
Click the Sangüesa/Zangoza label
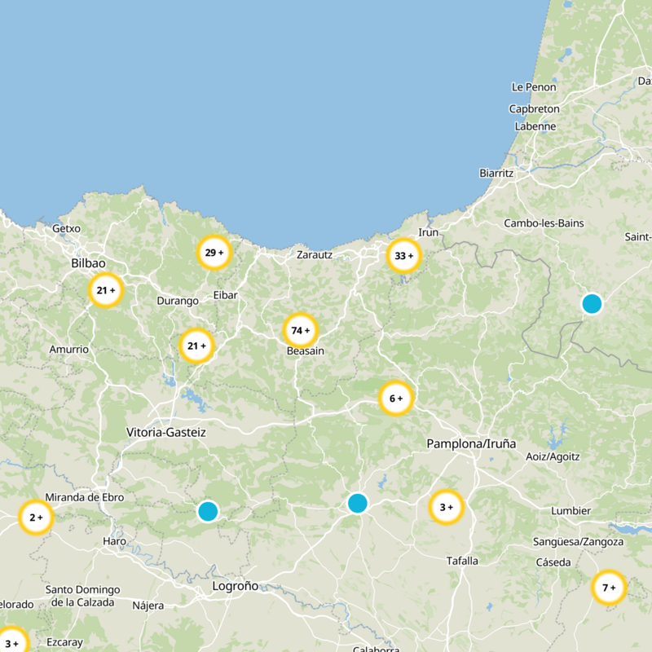click(578, 542)
